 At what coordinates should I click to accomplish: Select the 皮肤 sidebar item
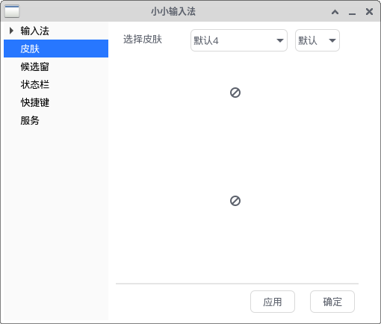click(56, 49)
